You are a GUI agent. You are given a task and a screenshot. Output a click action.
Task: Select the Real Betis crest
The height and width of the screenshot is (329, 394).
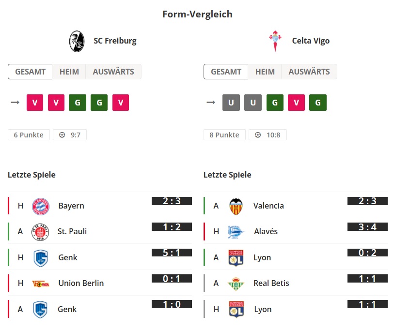tap(236, 283)
